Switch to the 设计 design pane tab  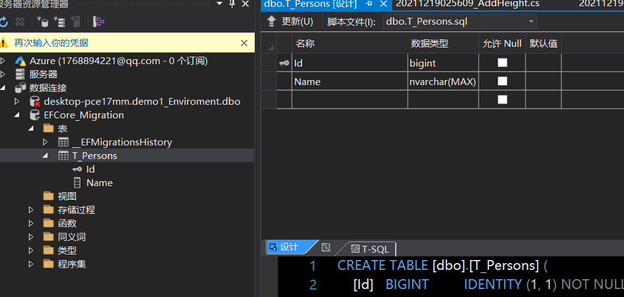[289, 247]
